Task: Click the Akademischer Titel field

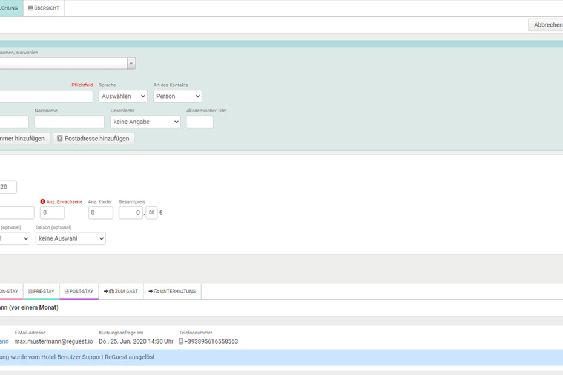Action: coord(200,122)
